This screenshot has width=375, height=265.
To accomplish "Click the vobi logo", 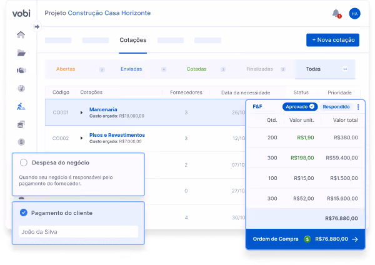I will pyautogui.click(x=21, y=13).
